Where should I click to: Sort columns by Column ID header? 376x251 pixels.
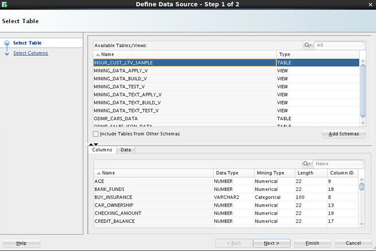pos(343,173)
